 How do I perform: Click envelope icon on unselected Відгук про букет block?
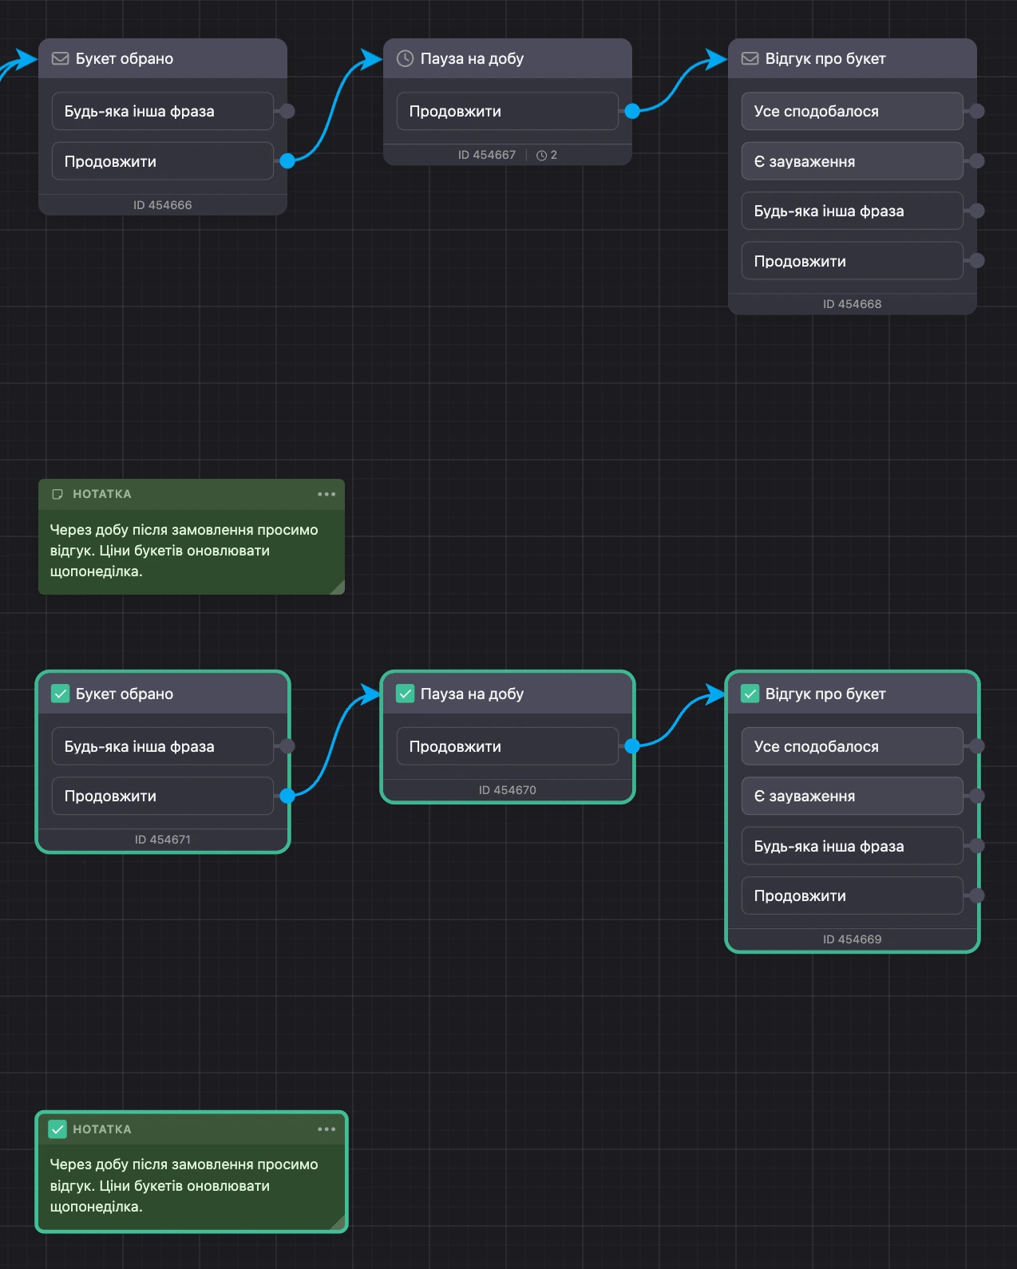tap(750, 58)
